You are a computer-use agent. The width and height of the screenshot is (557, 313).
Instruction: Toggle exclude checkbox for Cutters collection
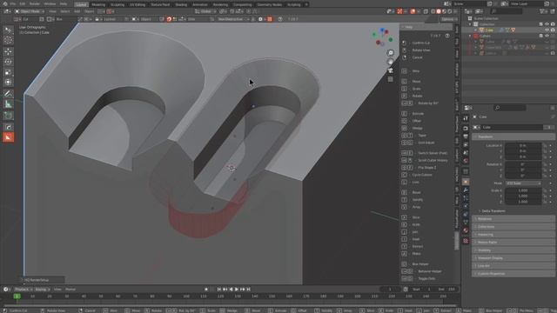[x=541, y=36]
